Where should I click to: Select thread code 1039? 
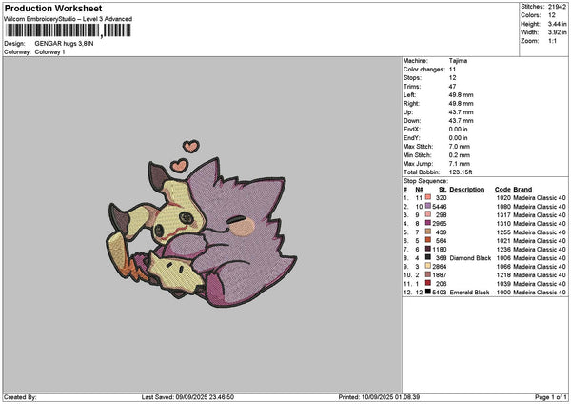tap(503, 284)
